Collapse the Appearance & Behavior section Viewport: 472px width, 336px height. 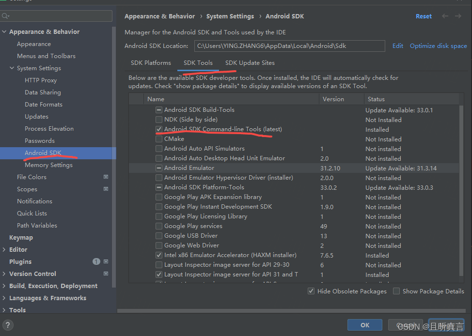click(x=4, y=31)
